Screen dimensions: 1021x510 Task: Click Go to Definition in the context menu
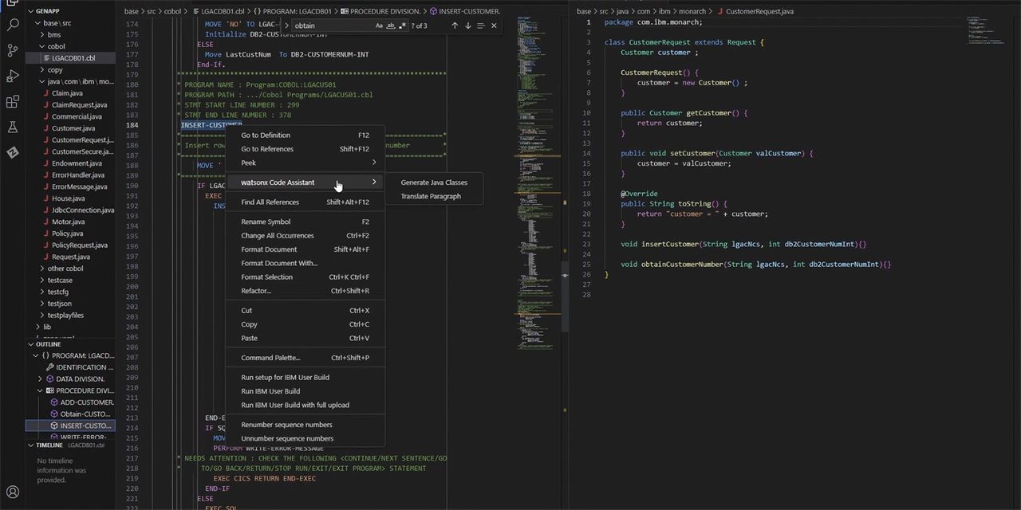(x=266, y=135)
